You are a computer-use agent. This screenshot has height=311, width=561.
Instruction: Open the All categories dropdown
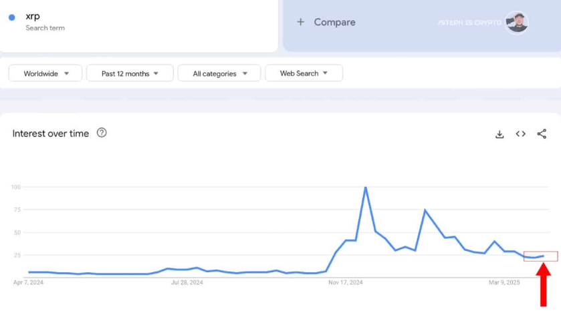click(220, 73)
